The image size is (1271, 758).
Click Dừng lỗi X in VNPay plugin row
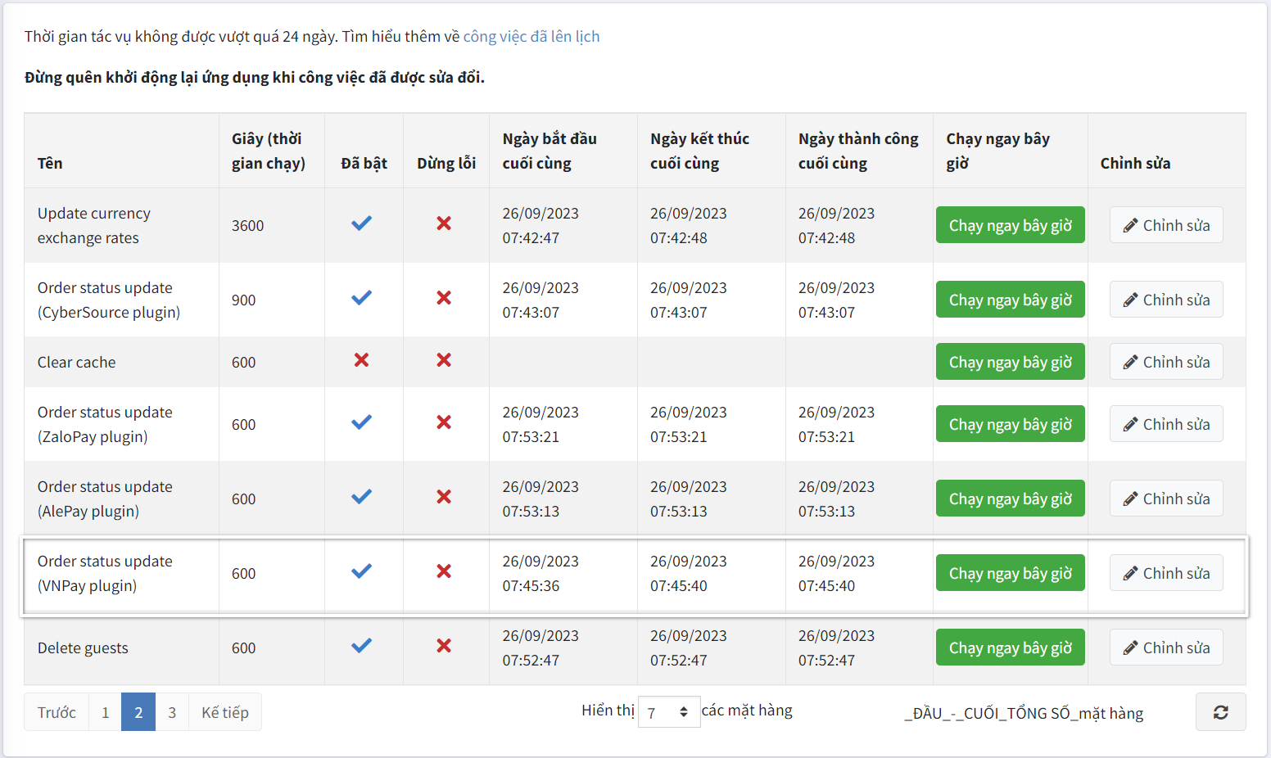point(444,571)
